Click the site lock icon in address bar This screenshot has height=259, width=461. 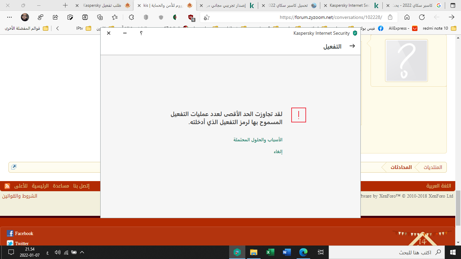(390, 17)
